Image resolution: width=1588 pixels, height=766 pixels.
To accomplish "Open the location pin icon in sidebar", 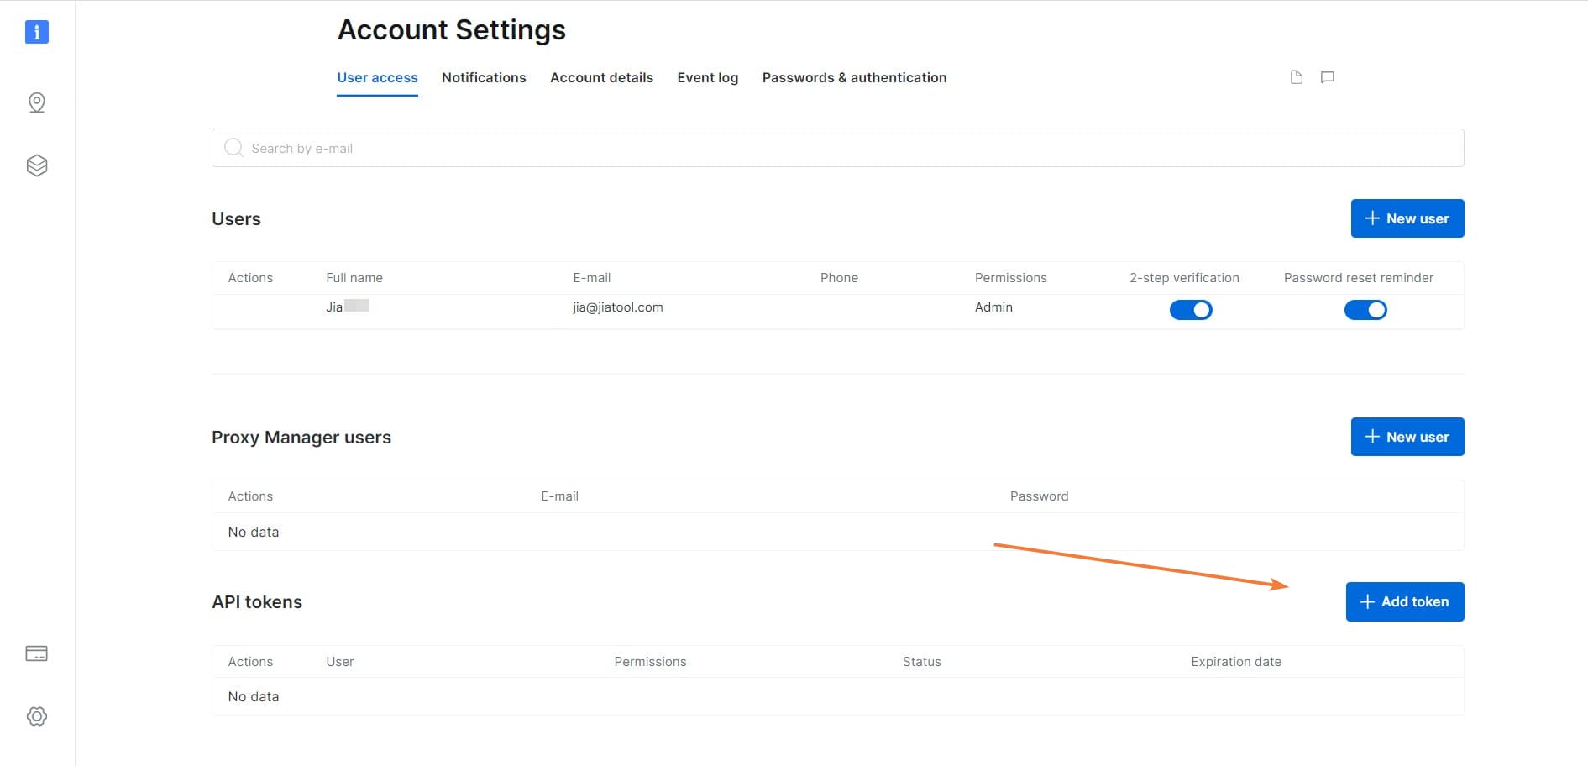I will [36, 102].
